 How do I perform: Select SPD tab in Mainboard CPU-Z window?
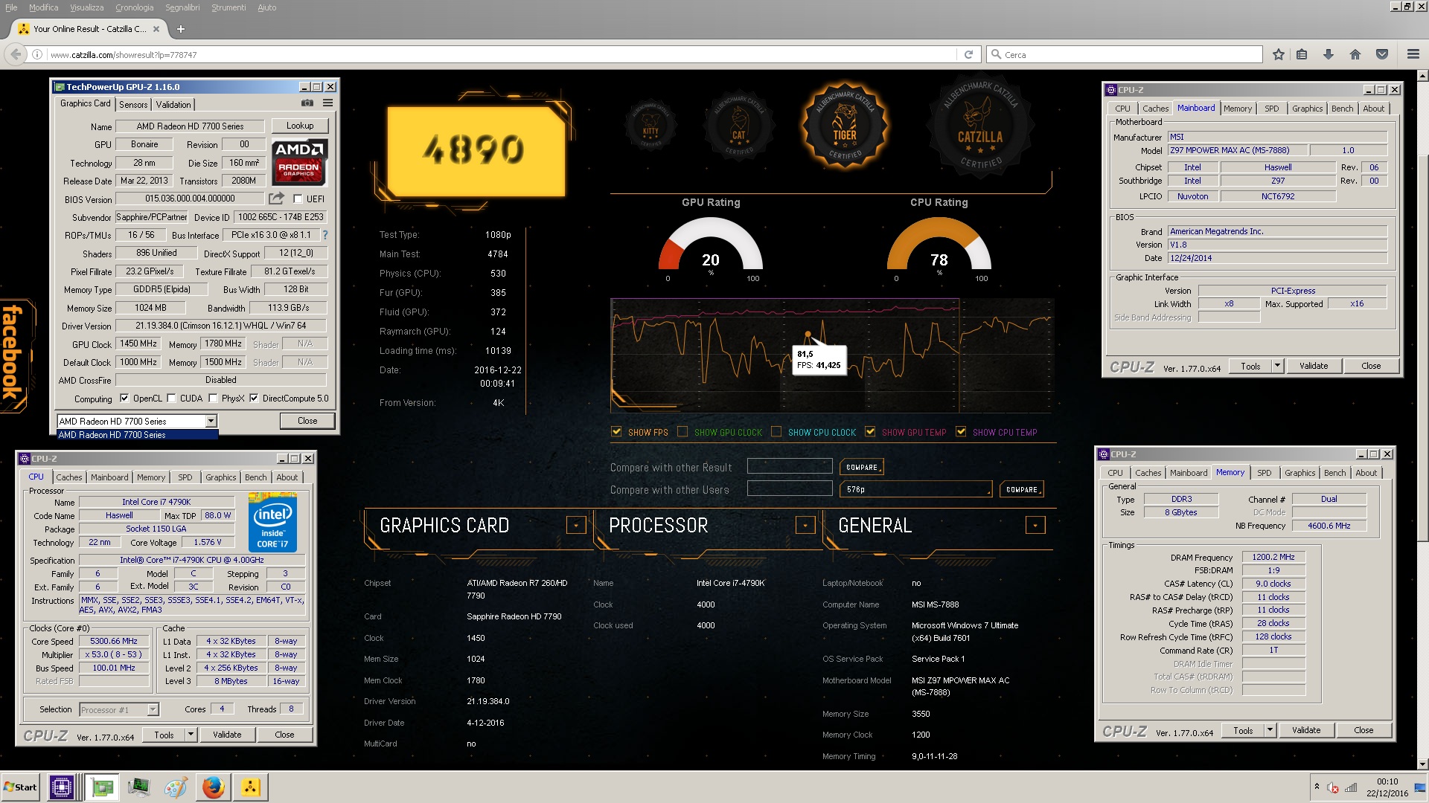point(1272,109)
